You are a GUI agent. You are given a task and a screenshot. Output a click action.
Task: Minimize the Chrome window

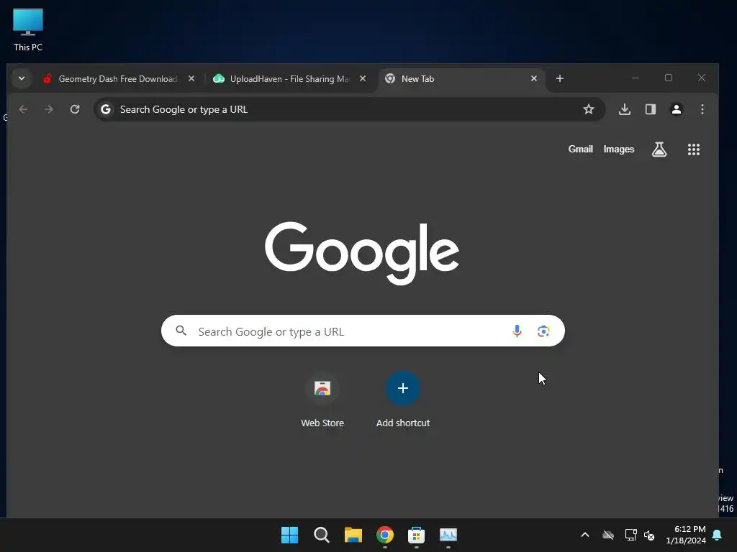(636, 78)
